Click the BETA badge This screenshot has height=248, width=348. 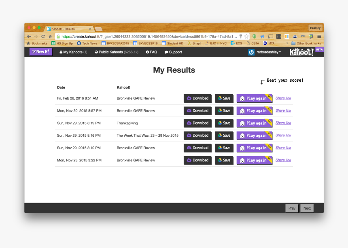click(x=319, y=49)
